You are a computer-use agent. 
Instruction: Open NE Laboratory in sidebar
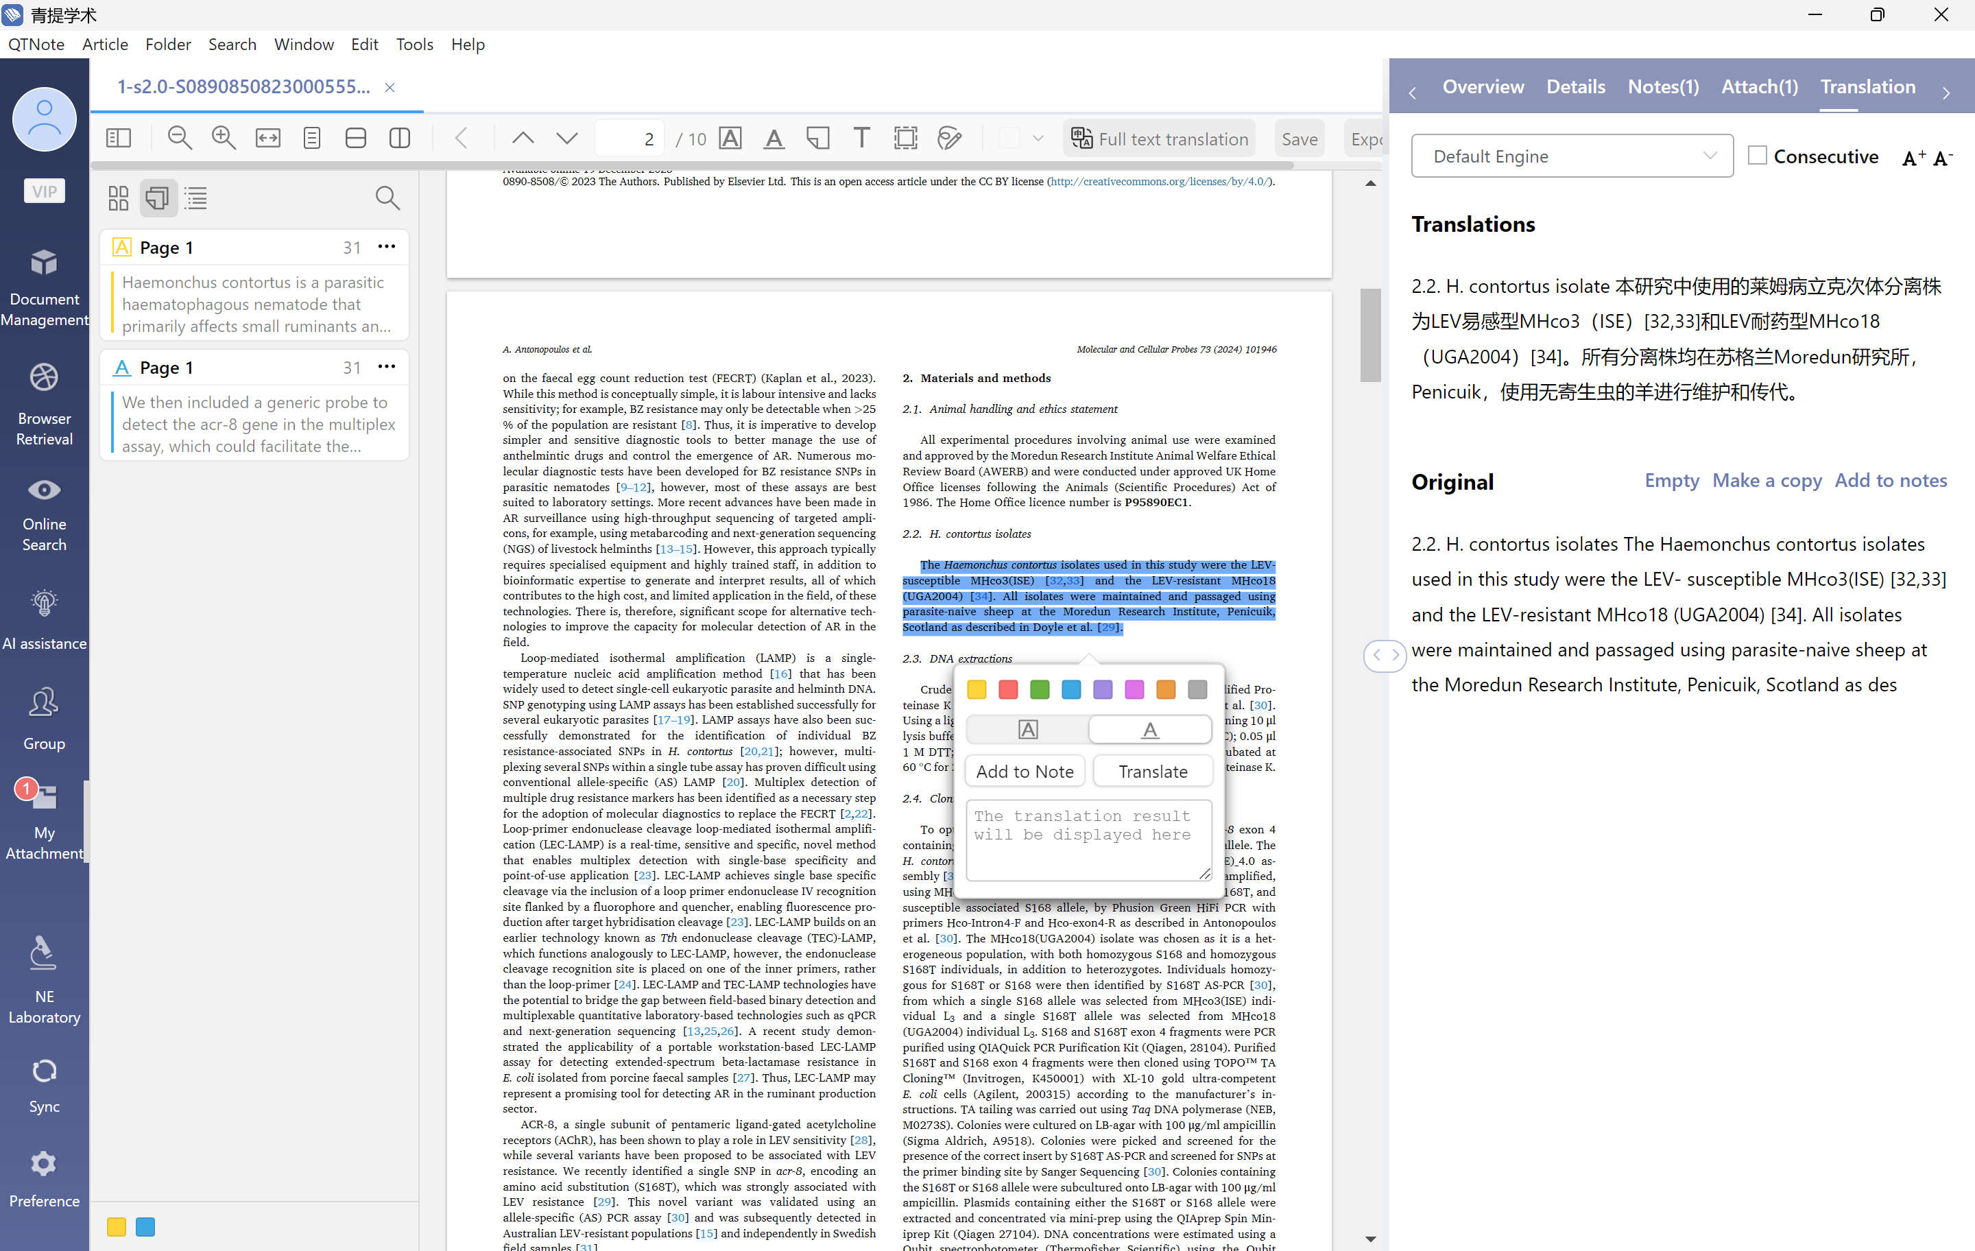[x=45, y=980]
